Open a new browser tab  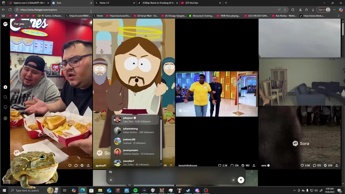[226, 3]
